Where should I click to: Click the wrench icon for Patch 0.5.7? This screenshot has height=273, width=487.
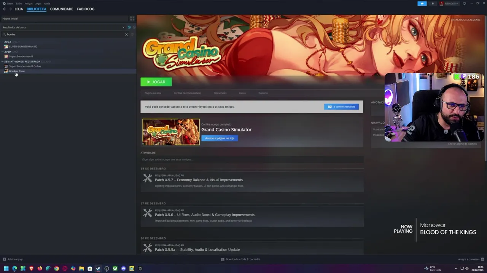(x=148, y=177)
